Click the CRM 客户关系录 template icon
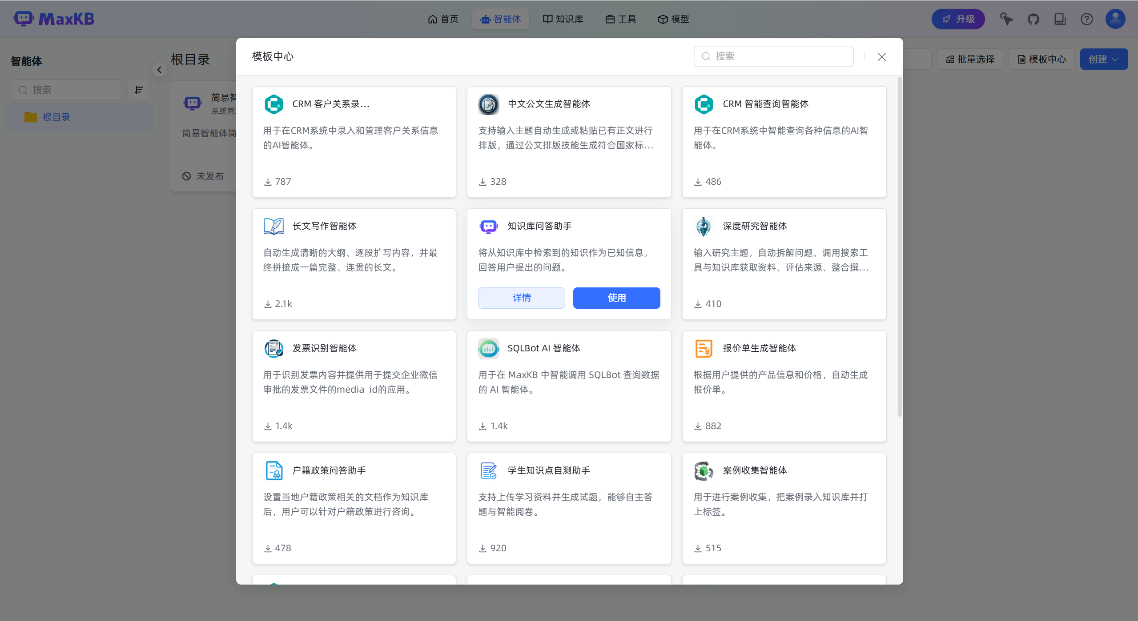 (274, 104)
